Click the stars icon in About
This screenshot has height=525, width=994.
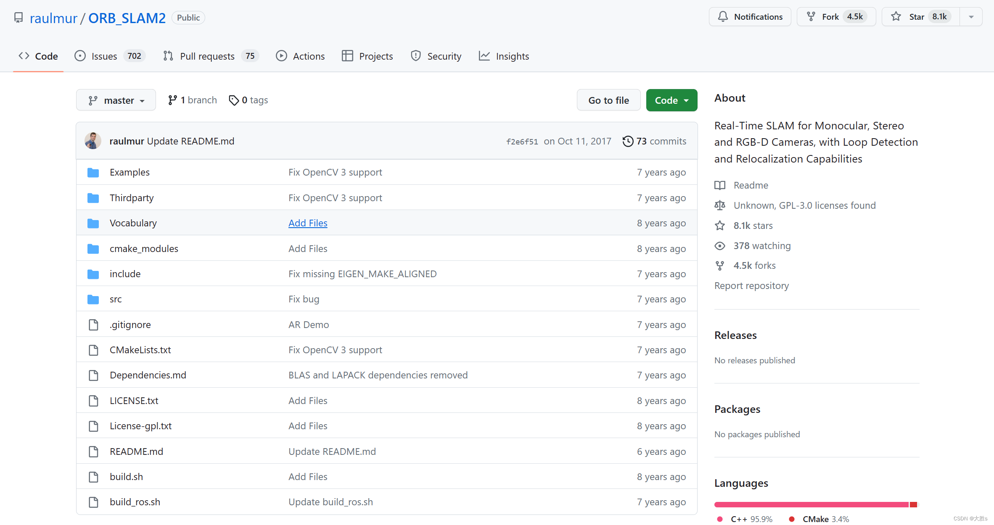tap(720, 226)
